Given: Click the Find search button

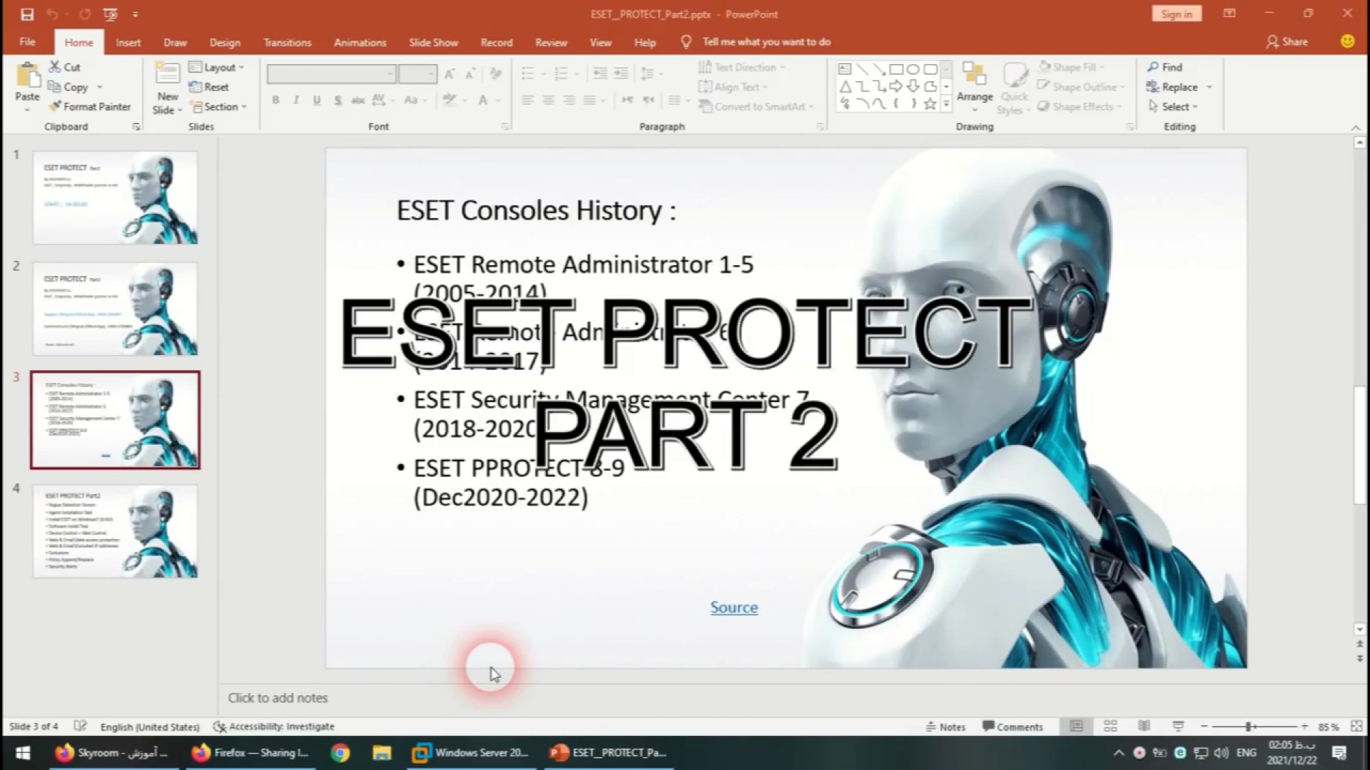Looking at the screenshot, I should (x=1165, y=67).
